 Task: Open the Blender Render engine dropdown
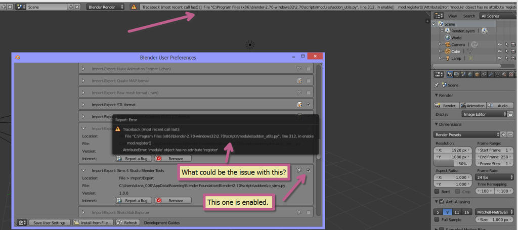coord(106,7)
